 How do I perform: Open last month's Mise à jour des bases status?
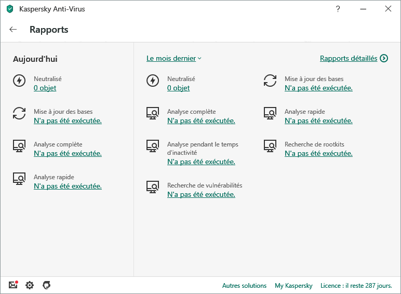318,88
